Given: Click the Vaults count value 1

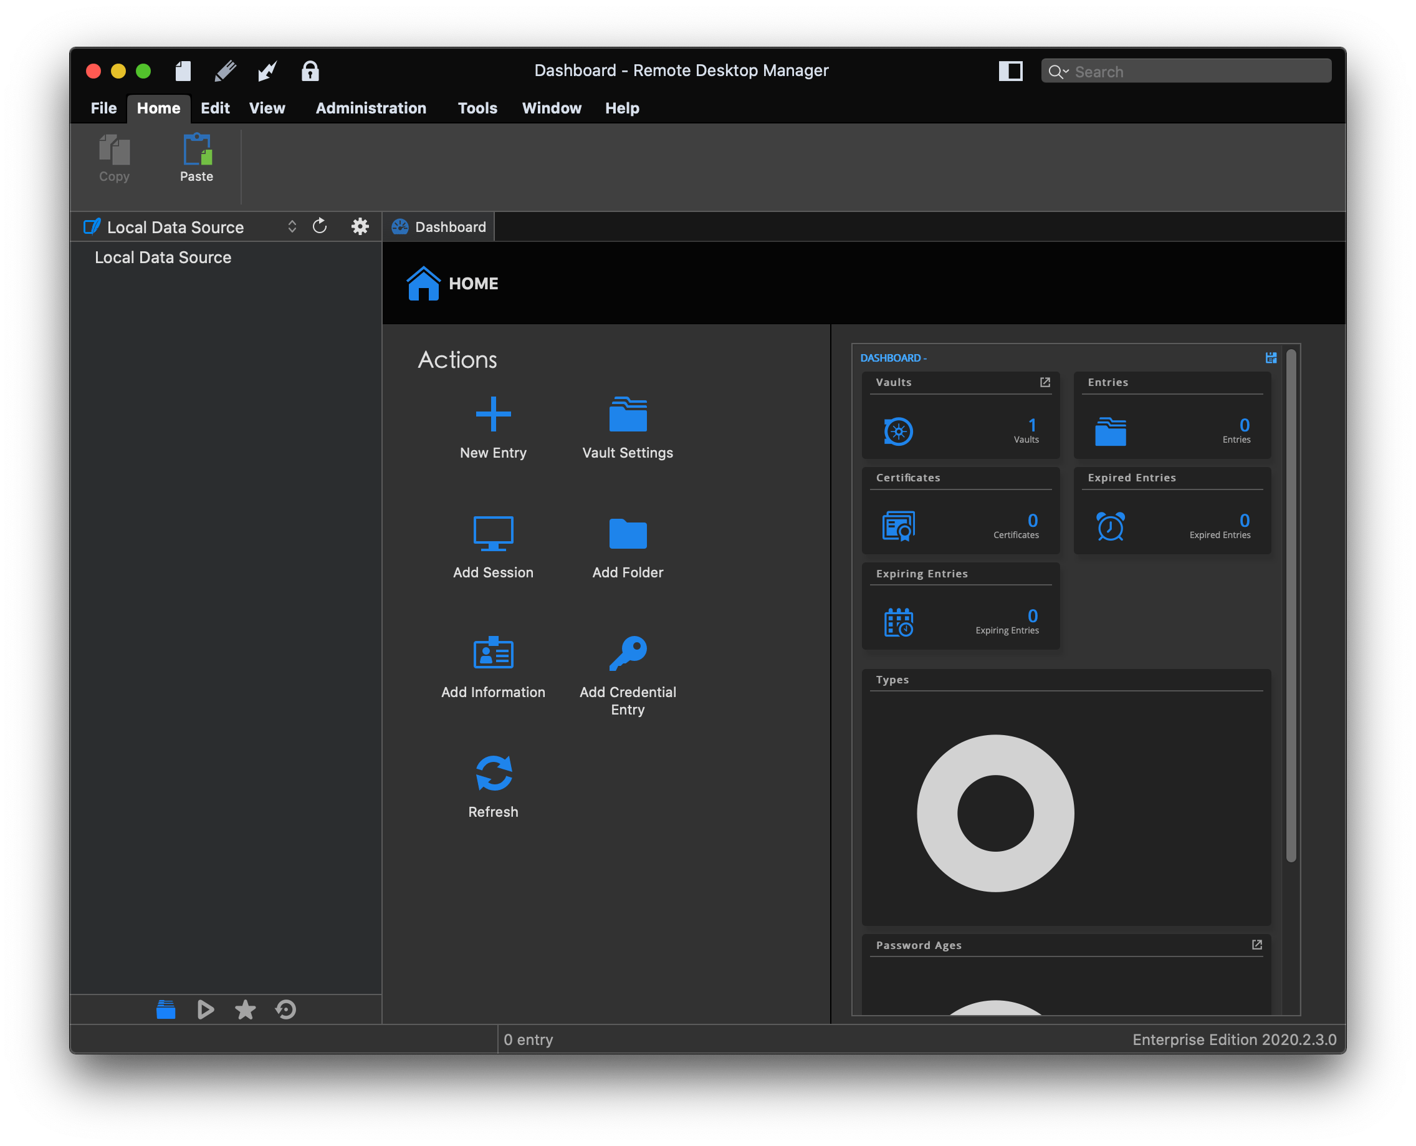Looking at the screenshot, I should 1031,425.
